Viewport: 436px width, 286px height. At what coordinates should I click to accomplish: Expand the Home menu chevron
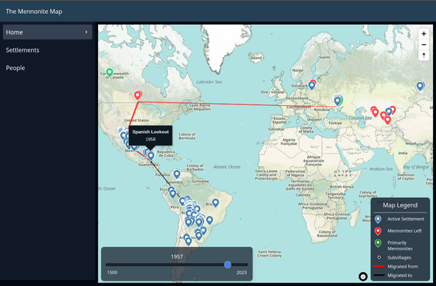click(x=86, y=32)
